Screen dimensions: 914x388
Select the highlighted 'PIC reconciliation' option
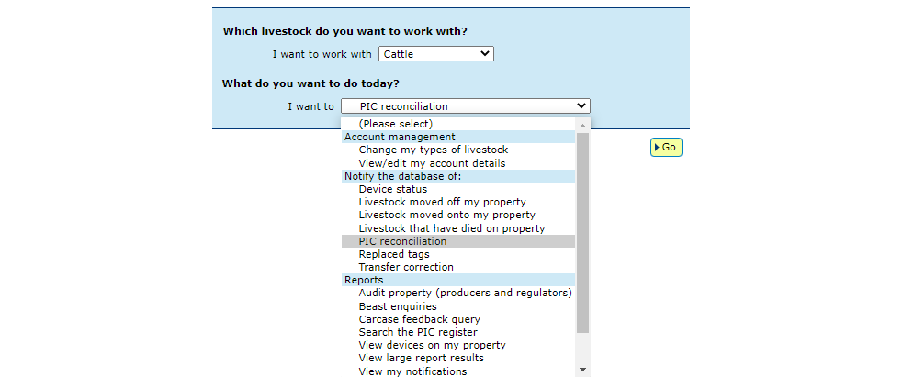[402, 241]
